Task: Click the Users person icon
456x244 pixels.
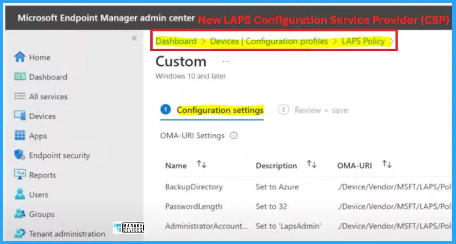Action: pyautogui.click(x=20, y=194)
